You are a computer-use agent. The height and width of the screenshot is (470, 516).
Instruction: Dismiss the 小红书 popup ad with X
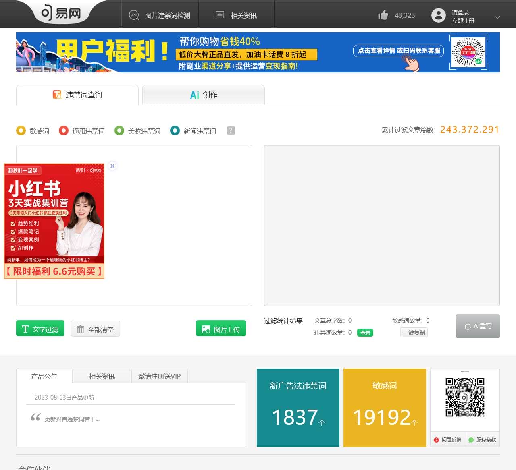[x=112, y=166]
